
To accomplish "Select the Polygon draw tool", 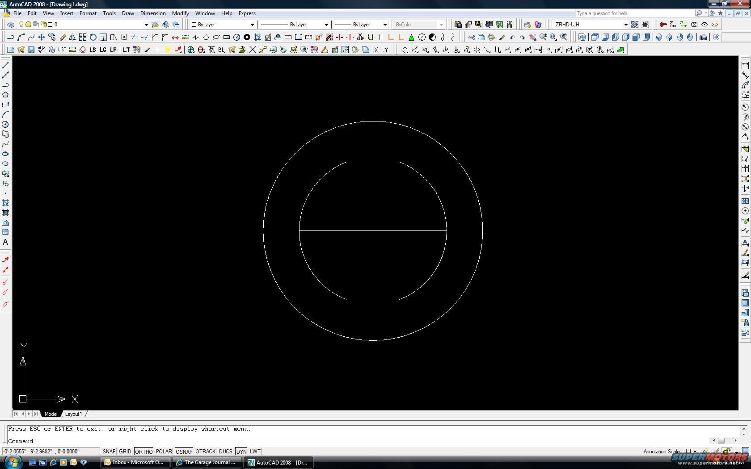I will [5, 95].
